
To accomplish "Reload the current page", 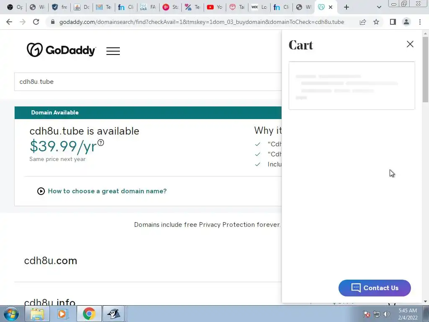I will 36,22.
